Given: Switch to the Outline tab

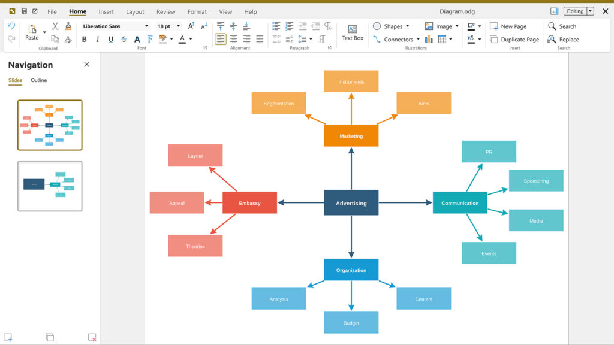Looking at the screenshot, I should point(39,80).
